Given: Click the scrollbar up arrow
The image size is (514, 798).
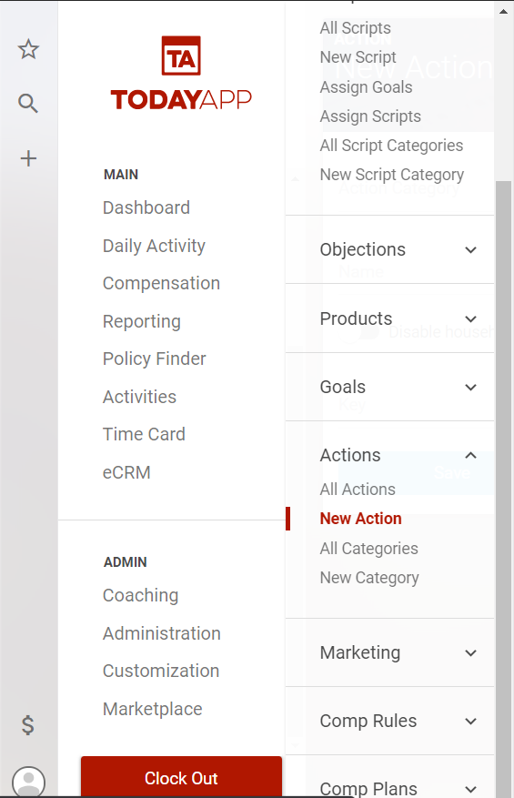Looking at the screenshot, I should 503,11.
